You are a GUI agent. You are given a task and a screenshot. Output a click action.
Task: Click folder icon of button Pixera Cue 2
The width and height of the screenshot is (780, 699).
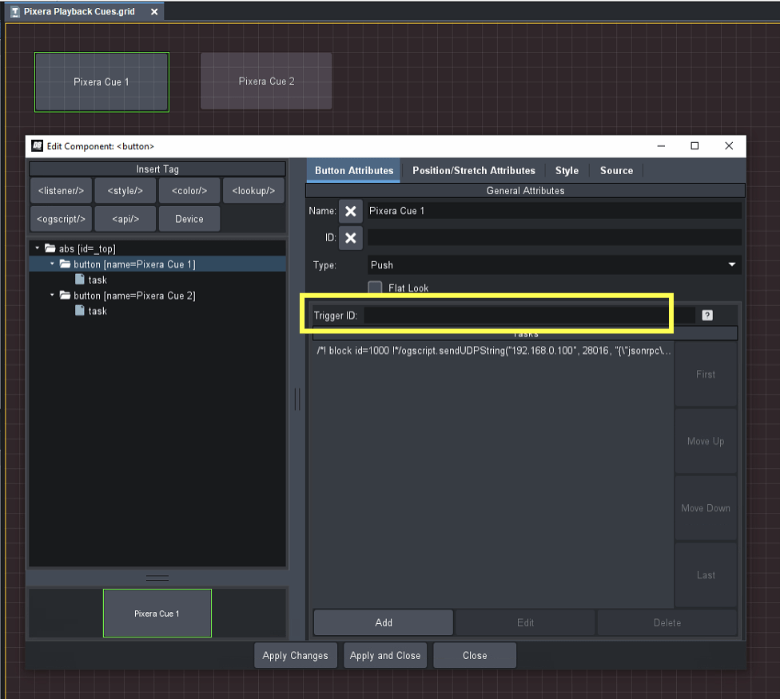[x=66, y=296]
